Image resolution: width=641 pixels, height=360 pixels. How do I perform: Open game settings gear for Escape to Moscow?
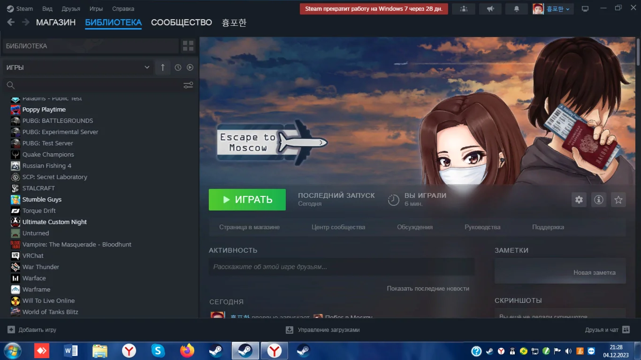click(x=579, y=200)
